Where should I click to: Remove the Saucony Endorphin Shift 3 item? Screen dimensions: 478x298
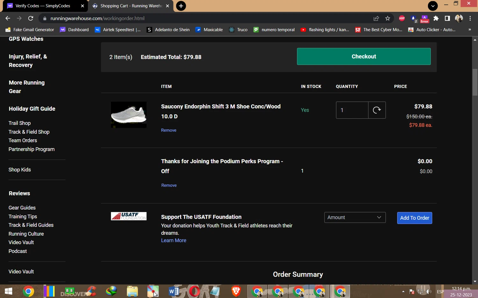click(169, 130)
